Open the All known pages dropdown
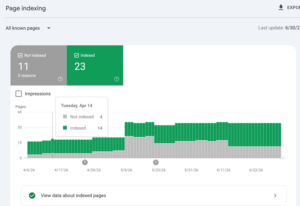This screenshot has width=300, height=206. pyautogui.click(x=28, y=28)
